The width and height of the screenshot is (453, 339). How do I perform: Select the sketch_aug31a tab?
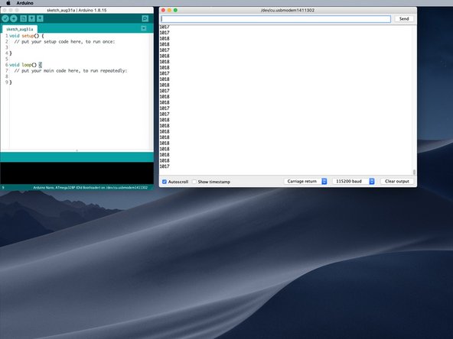click(x=20, y=29)
